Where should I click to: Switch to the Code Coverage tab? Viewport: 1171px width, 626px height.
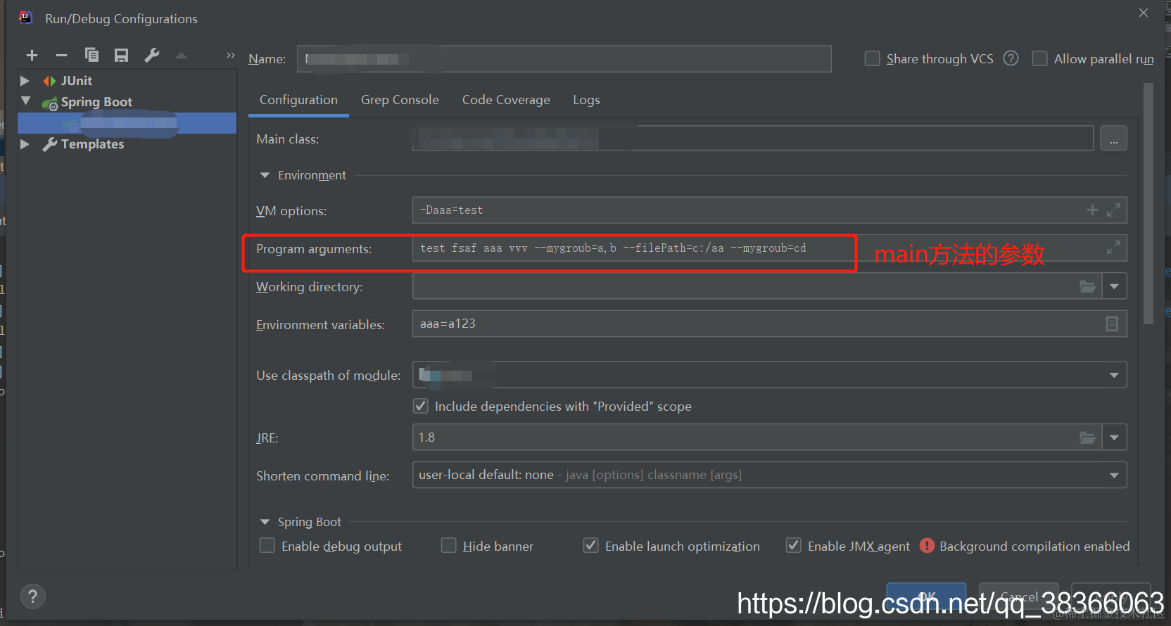click(506, 100)
